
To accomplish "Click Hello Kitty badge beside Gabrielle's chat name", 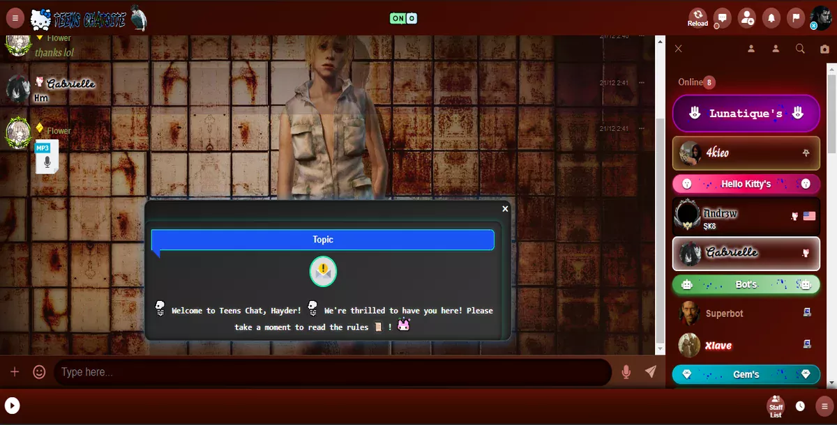I will click(x=40, y=82).
